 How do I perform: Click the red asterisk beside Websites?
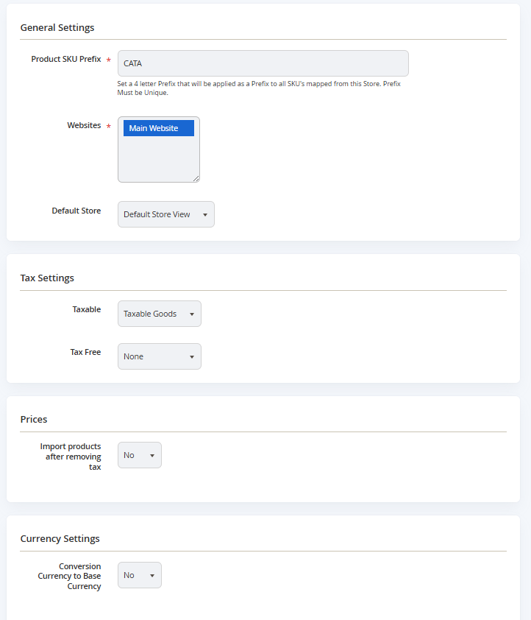[x=109, y=126]
